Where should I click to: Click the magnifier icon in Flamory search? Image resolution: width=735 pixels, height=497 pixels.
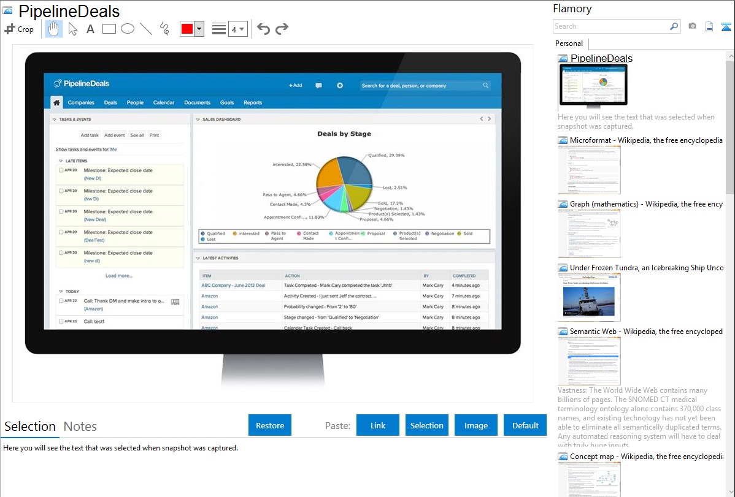(674, 26)
